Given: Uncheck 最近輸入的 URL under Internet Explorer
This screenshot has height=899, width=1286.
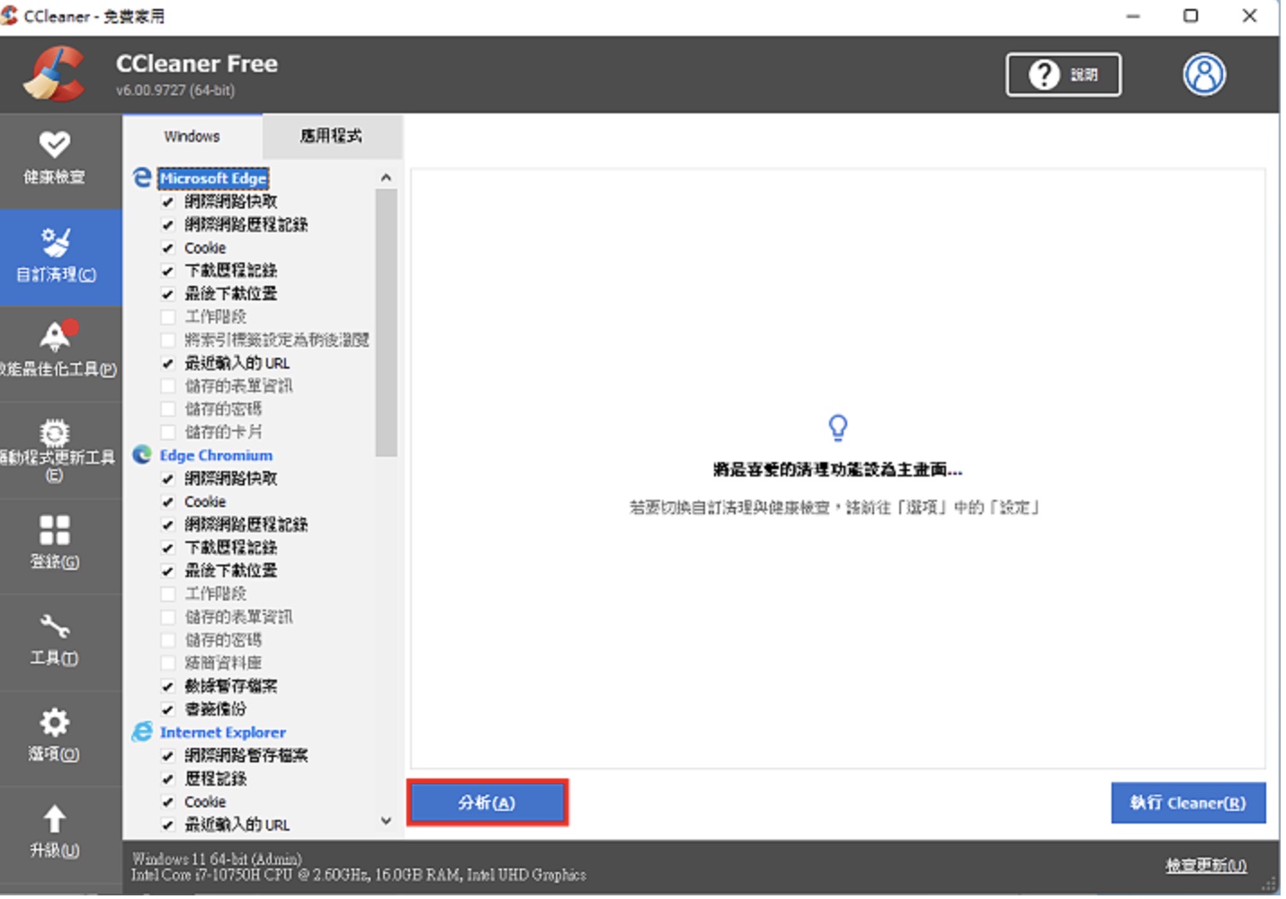Looking at the screenshot, I should (167, 824).
